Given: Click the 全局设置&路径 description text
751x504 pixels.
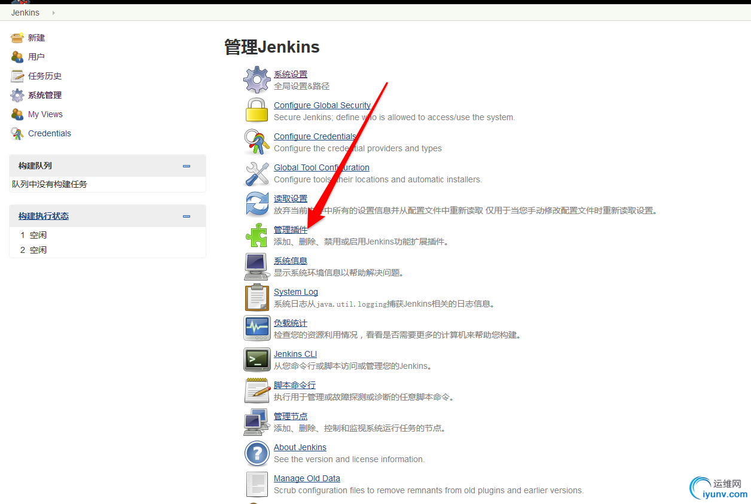Looking at the screenshot, I should 301,86.
